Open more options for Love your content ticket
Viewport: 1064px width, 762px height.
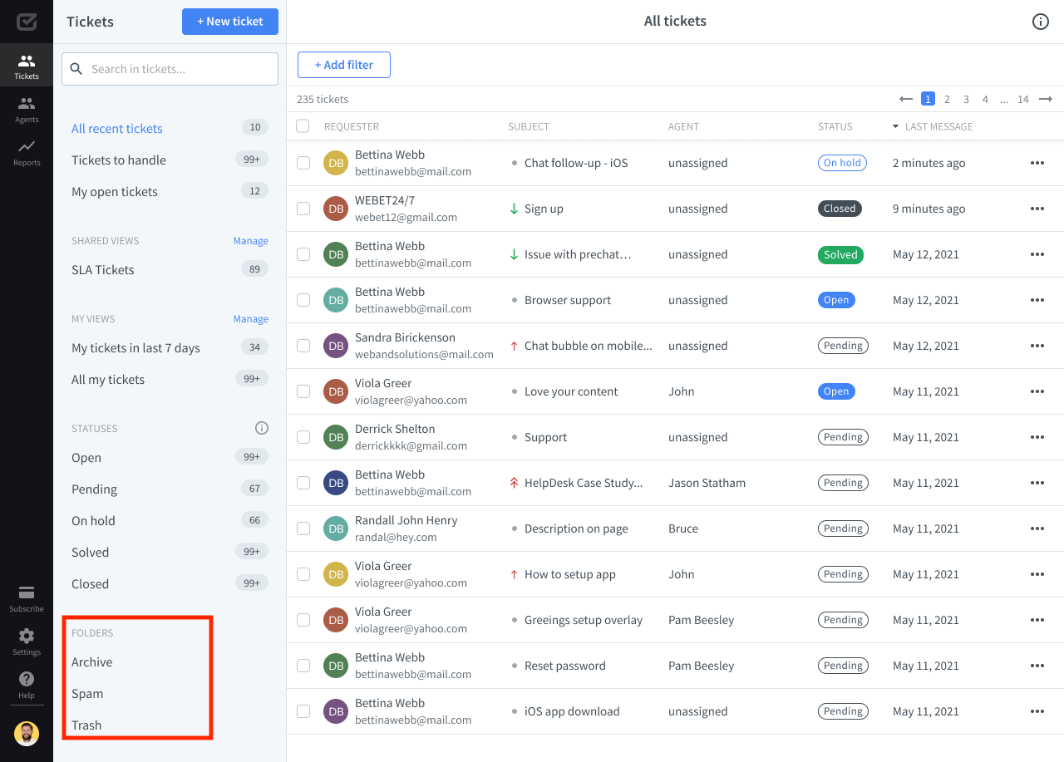tap(1037, 391)
